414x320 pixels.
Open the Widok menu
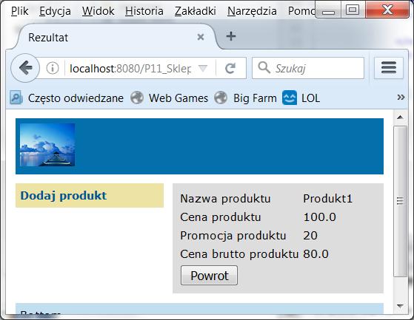coord(99,11)
